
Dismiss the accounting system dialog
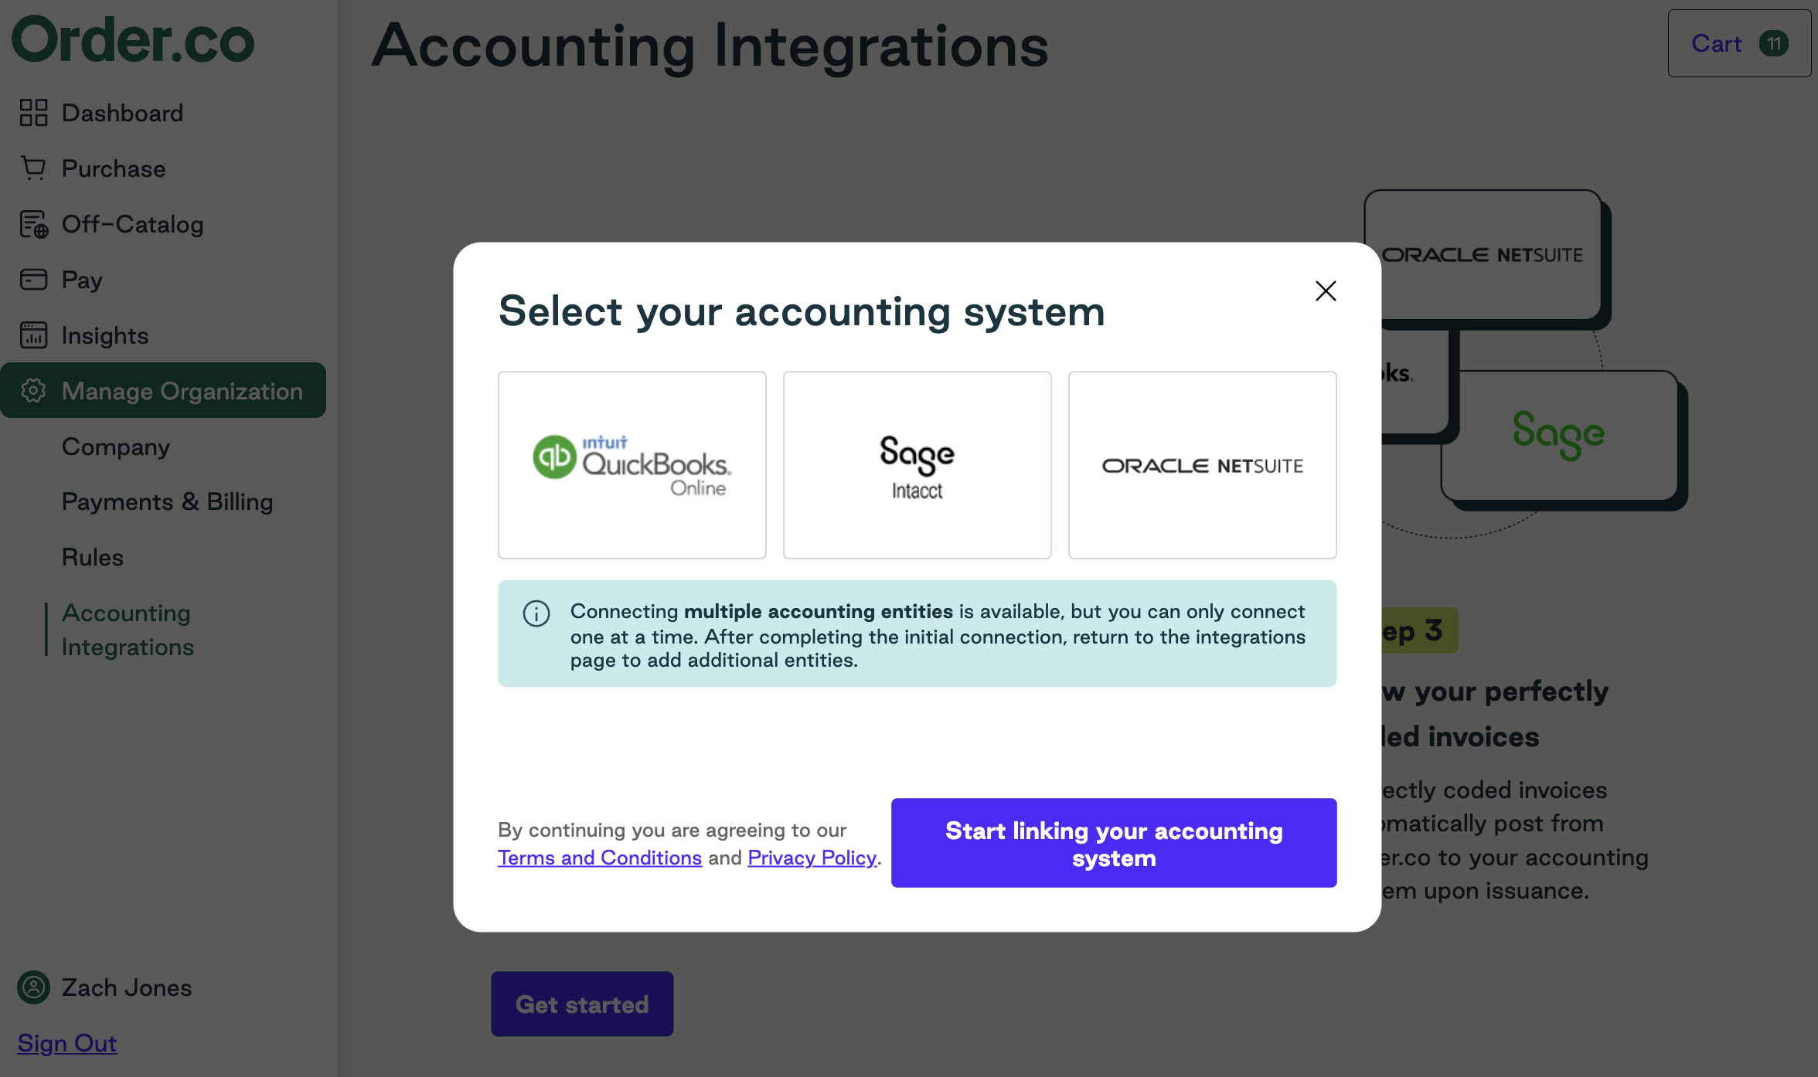point(1325,290)
